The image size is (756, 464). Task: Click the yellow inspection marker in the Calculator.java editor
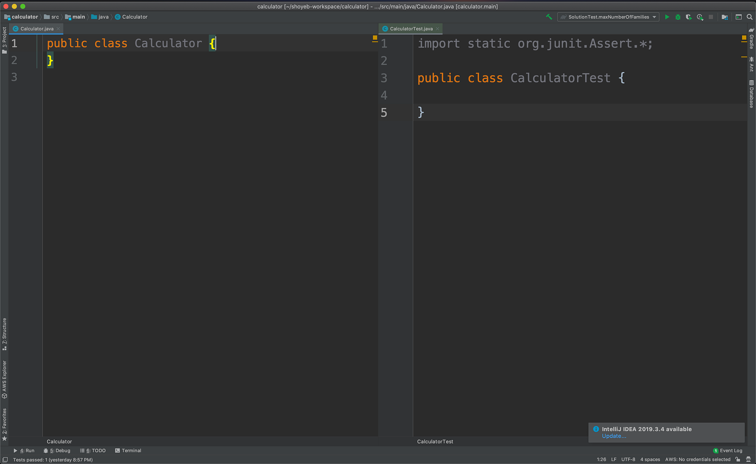(x=375, y=37)
